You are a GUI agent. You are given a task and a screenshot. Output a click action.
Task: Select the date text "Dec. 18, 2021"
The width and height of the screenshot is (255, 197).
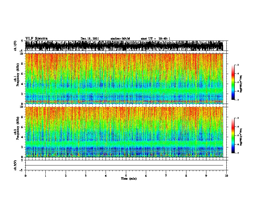90,39
